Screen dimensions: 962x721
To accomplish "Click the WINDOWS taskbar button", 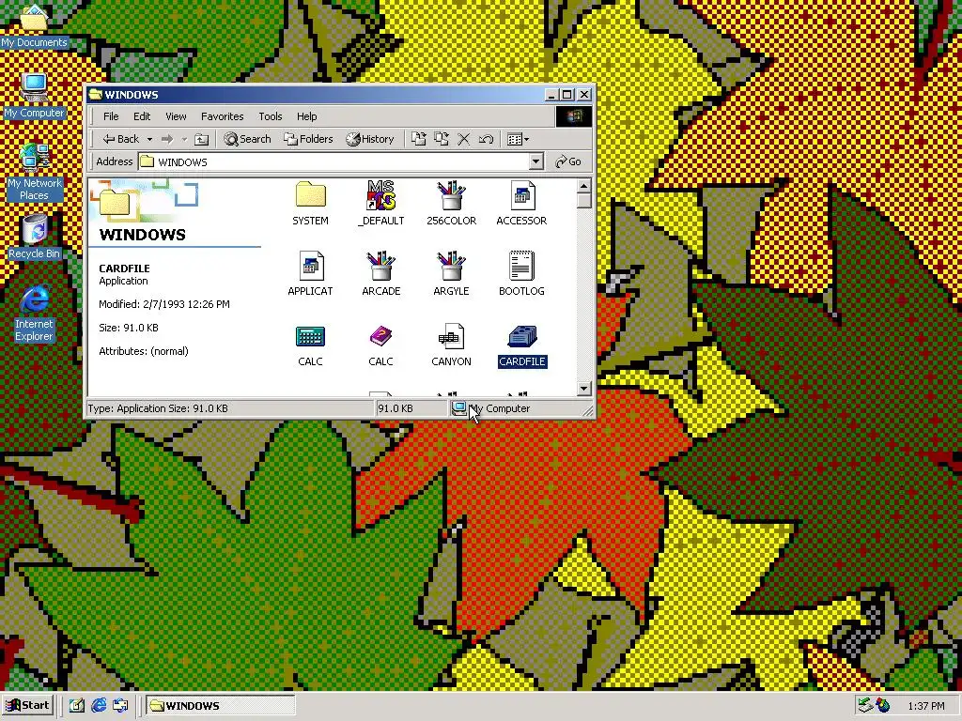I will pyautogui.click(x=220, y=706).
